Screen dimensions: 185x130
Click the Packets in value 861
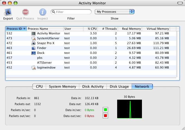[37, 98]
